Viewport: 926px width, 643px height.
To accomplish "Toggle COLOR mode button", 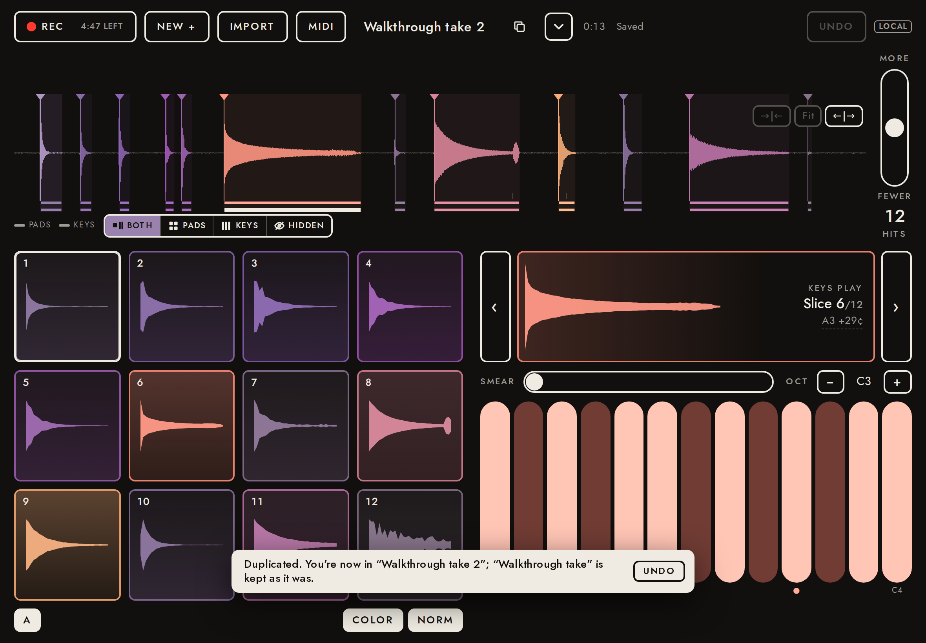I will [x=373, y=620].
